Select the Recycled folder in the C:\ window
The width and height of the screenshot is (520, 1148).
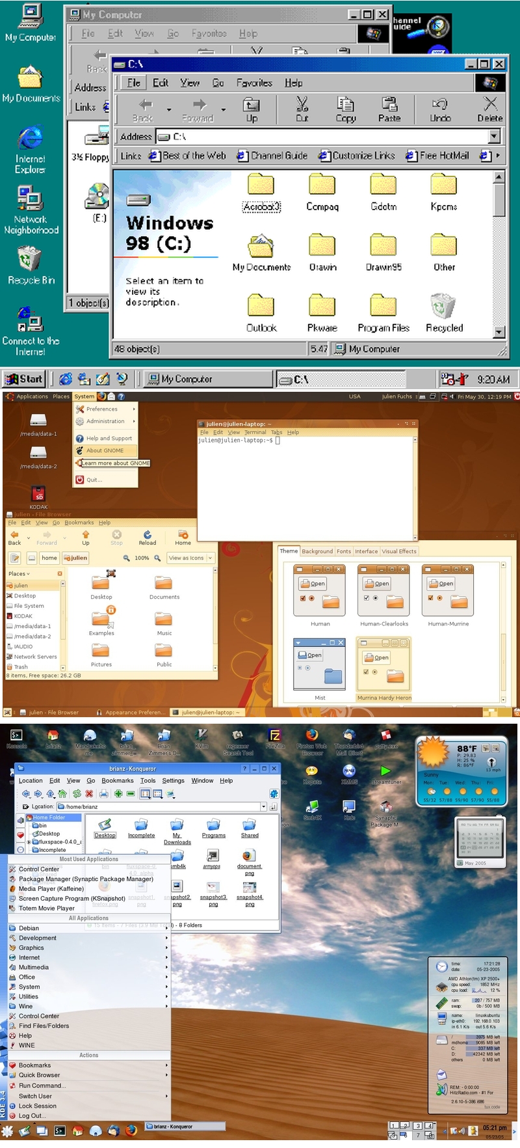[444, 314]
